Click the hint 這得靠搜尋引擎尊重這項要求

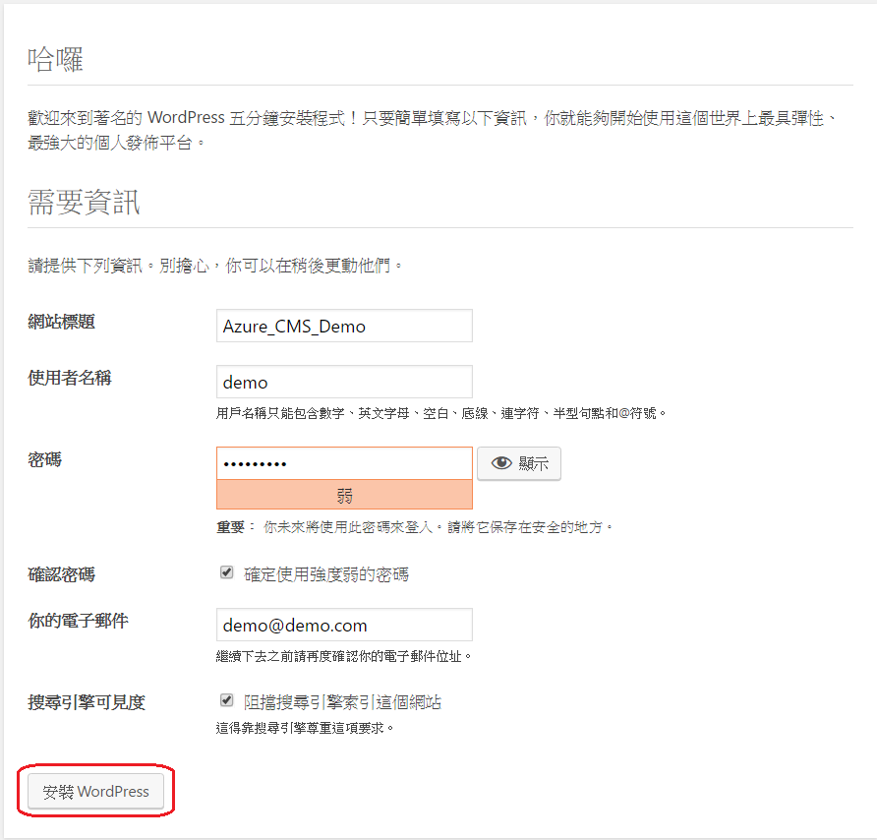point(305,728)
